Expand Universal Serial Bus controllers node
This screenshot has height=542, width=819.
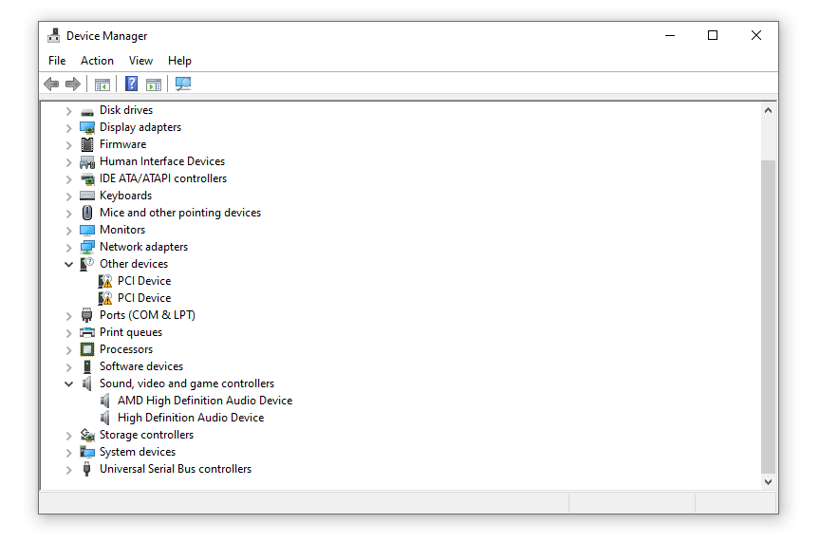pos(69,469)
